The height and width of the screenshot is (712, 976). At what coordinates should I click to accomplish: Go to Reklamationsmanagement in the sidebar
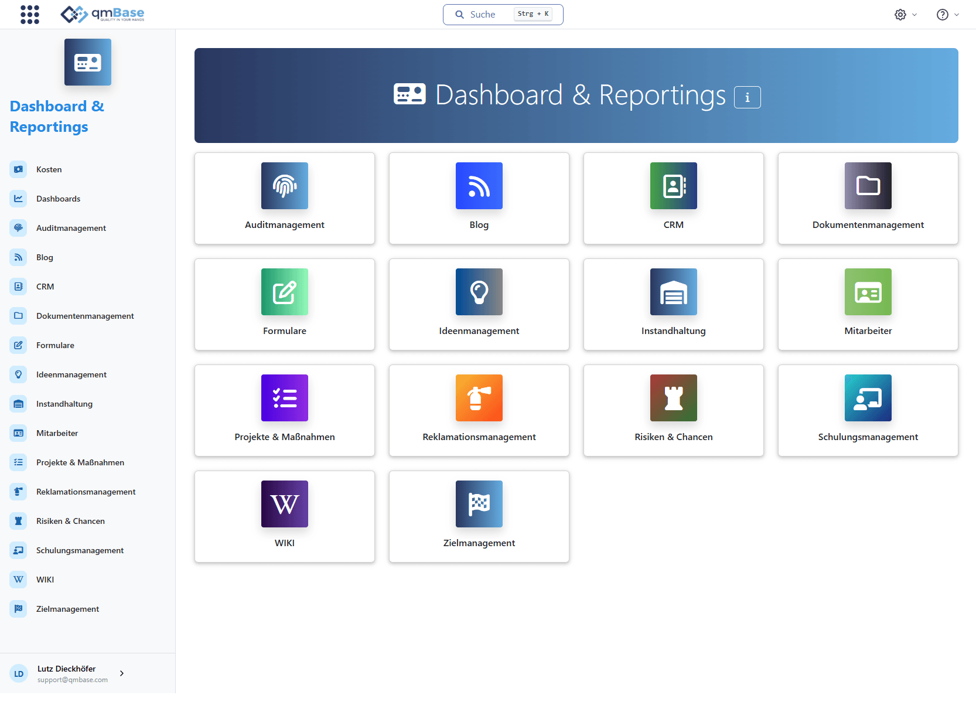[x=86, y=492]
